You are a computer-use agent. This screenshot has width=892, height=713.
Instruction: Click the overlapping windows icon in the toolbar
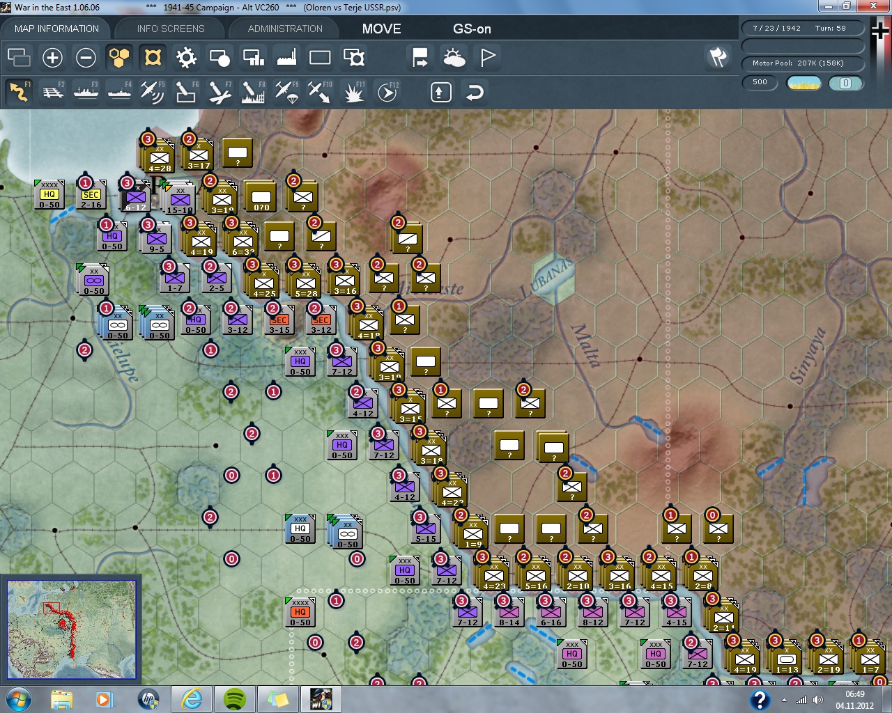coord(19,58)
